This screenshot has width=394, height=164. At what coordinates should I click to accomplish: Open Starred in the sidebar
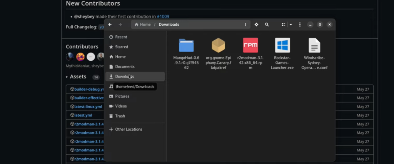pyautogui.click(x=135, y=47)
